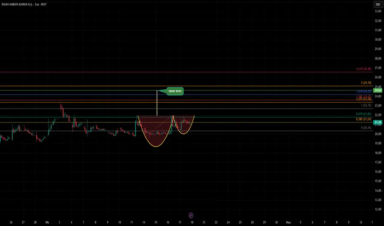Click the 15,00 price axis label
The height and width of the screenshot is (226, 384).
378,181
